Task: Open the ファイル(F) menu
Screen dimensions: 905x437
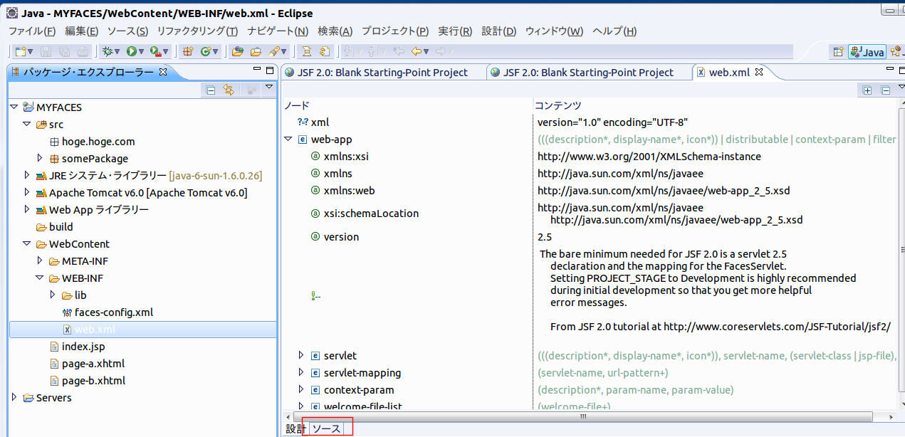Action: pyautogui.click(x=32, y=31)
